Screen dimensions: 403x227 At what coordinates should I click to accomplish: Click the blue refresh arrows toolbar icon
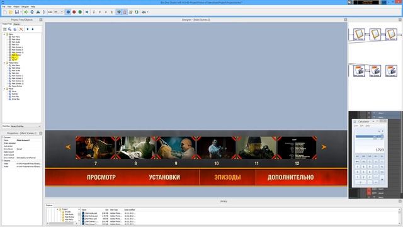coord(32,12)
